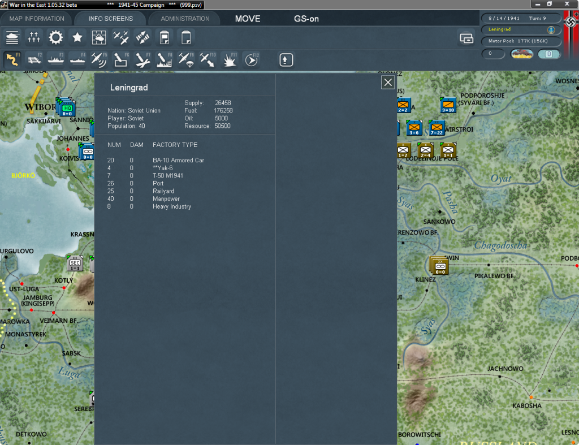This screenshot has width=579, height=445.
Task: Select the orange 2=2 unit counter
Action: coord(403,106)
